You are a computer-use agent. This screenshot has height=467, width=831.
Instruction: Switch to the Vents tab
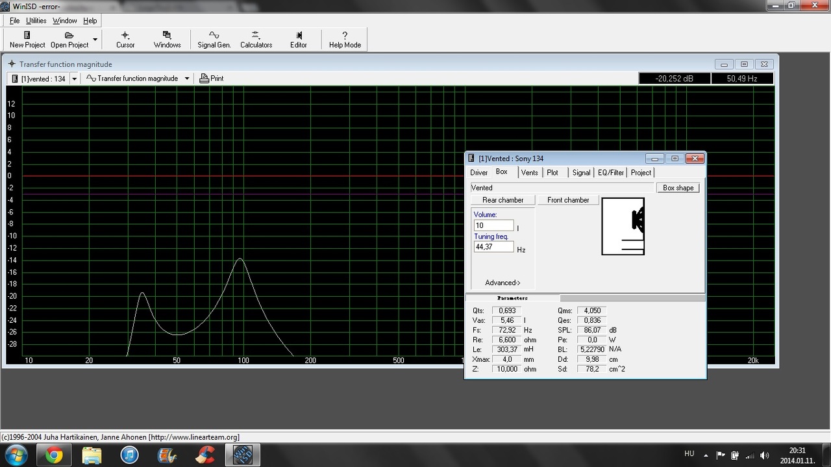[529, 173]
